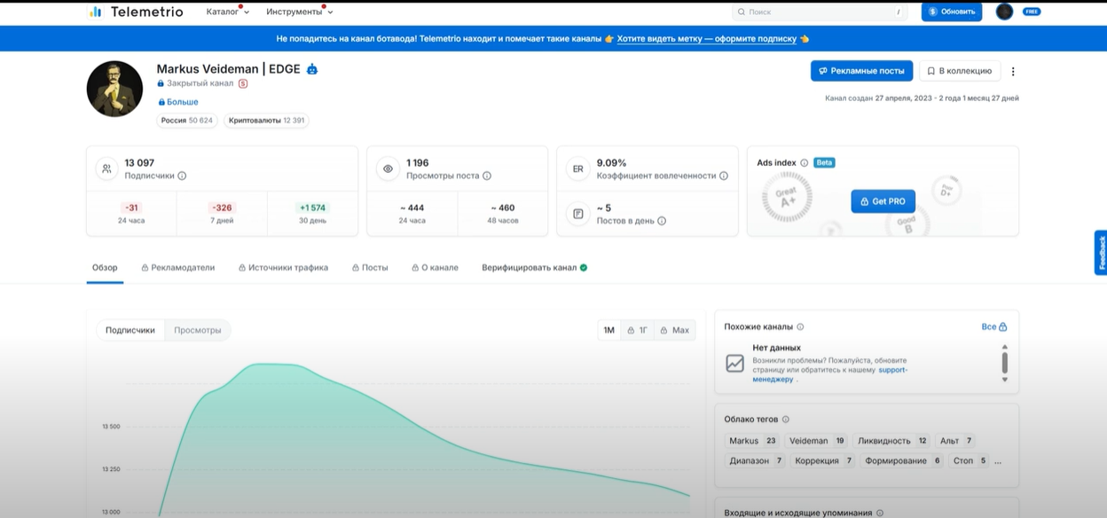This screenshot has width=1107, height=518.
Task: Click the channel avatar photo
Action: pyautogui.click(x=114, y=89)
